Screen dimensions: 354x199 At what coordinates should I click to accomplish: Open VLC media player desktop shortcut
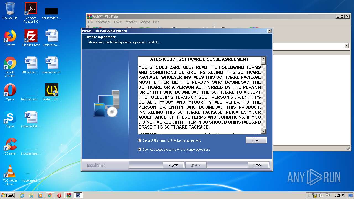point(10,175)
